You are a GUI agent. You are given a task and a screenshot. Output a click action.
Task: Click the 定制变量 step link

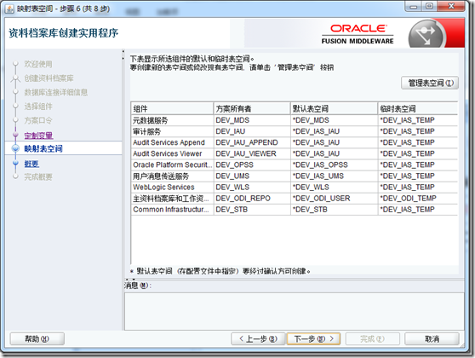[38, 136]
